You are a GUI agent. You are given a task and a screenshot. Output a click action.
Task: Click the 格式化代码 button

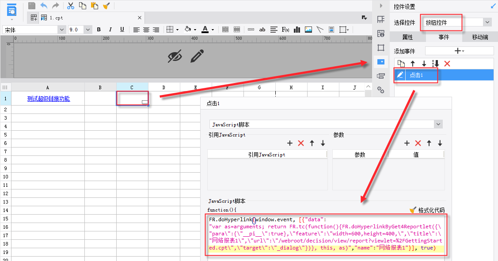[427, 210]
